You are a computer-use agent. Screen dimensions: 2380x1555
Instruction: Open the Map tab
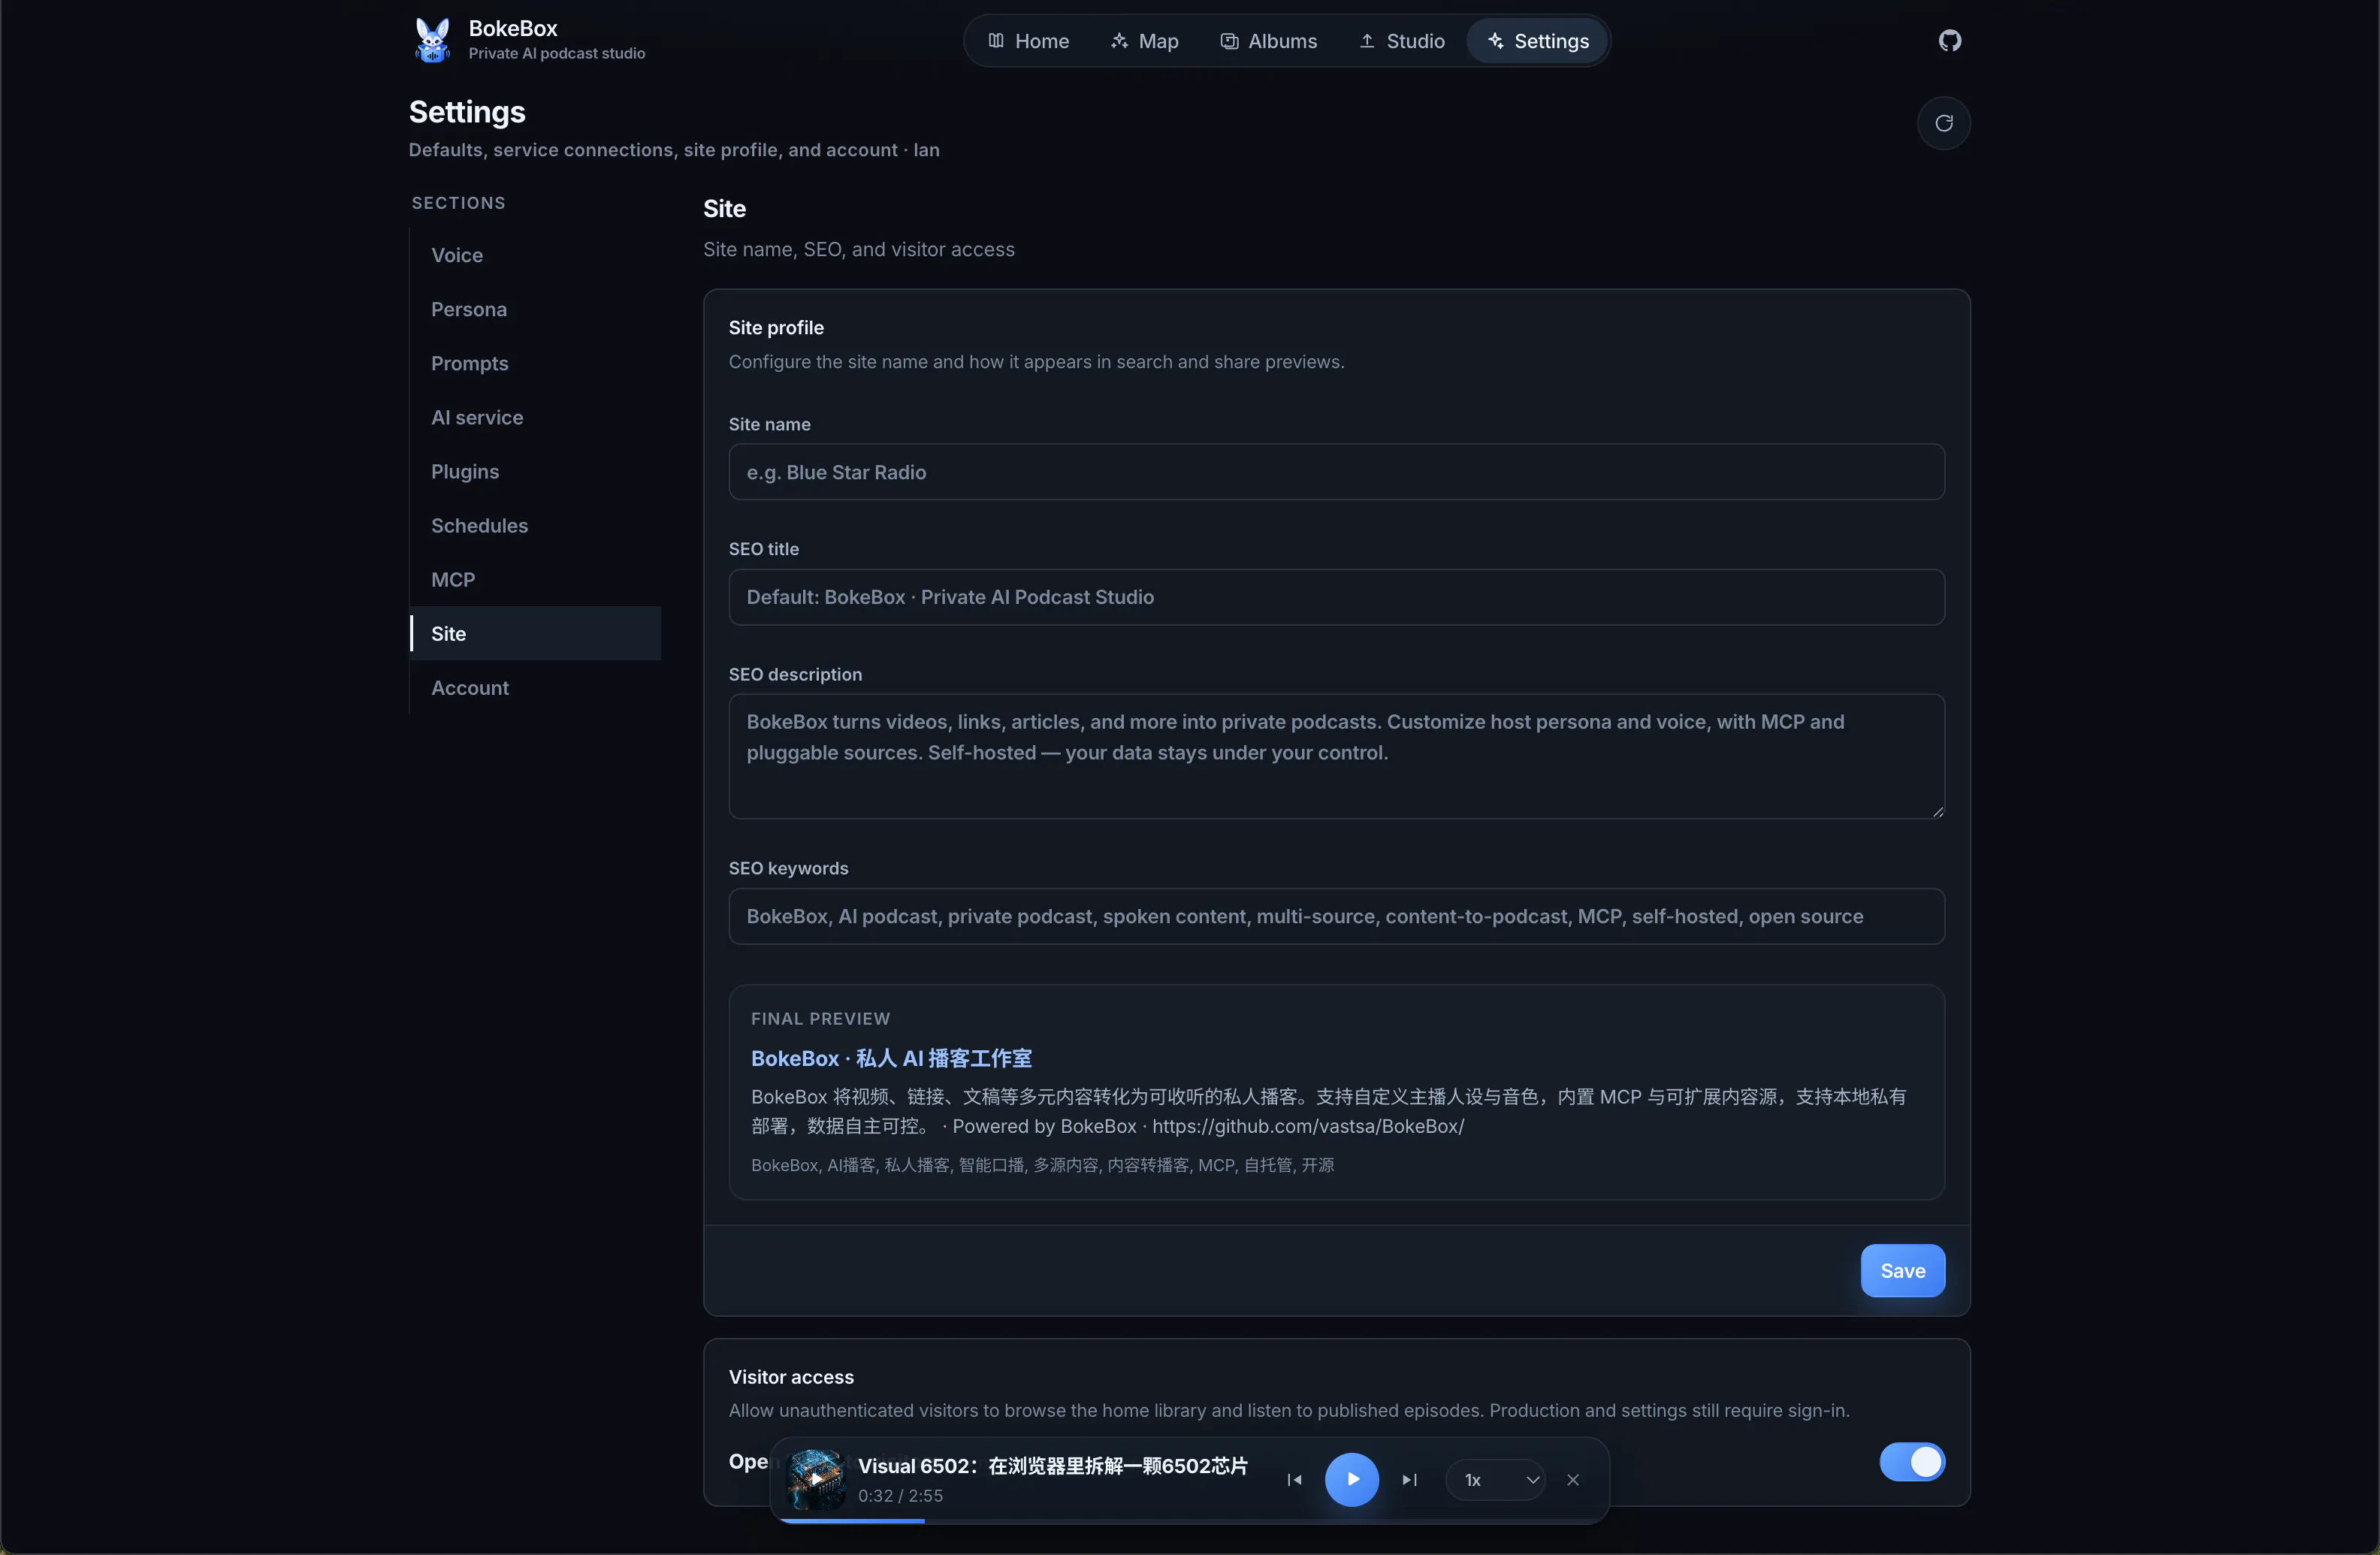[x=1145, y=41]
